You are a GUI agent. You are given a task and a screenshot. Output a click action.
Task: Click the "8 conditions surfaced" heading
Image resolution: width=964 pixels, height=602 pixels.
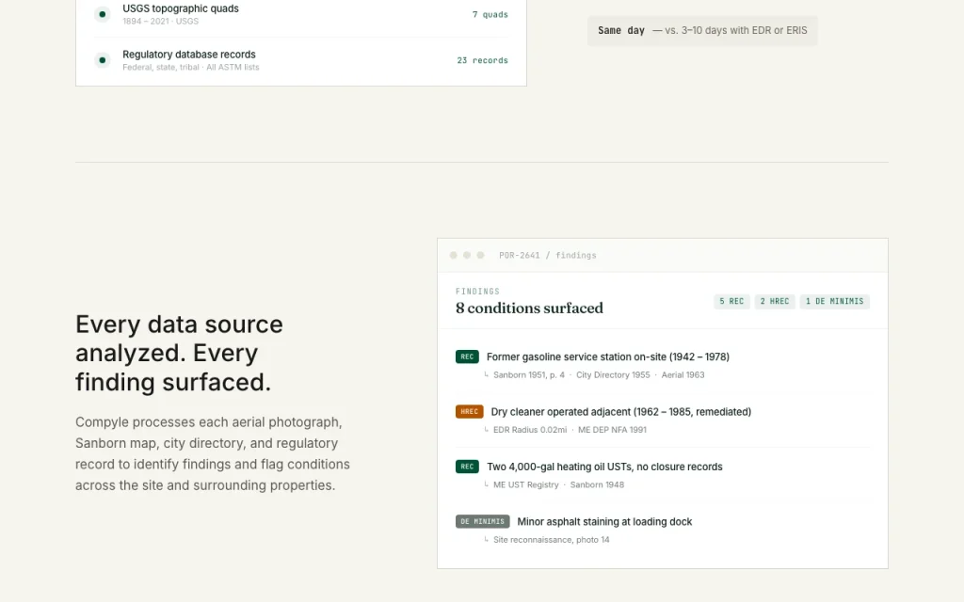pos(529,309)
